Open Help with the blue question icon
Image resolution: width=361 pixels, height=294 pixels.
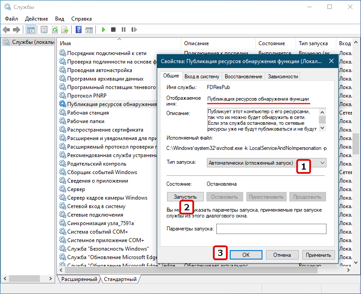[78, 30]
